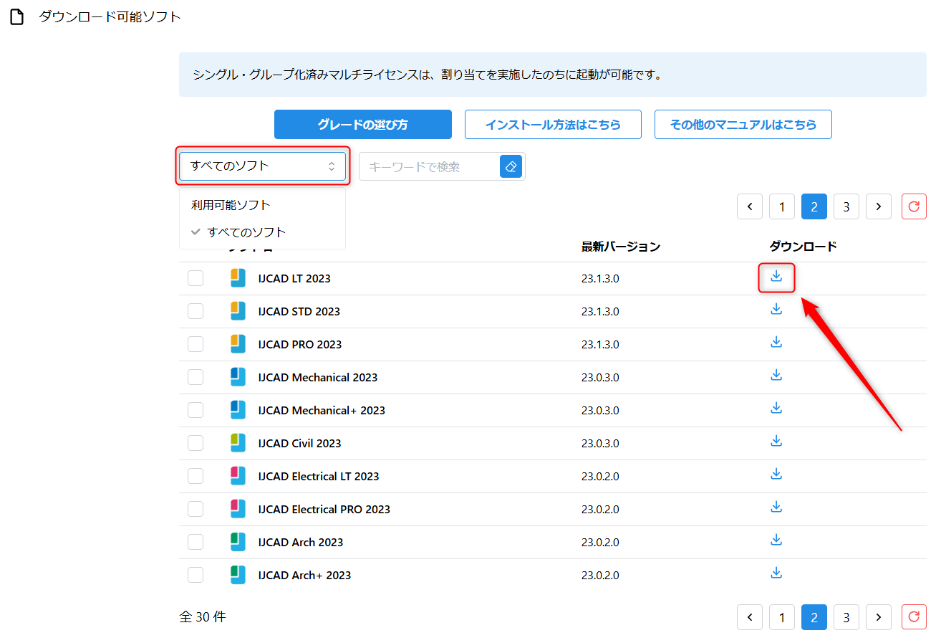Click the IJCAD LT 2023 product icon
The height and width of the screenshot is (643, 941).
(238, 278)
